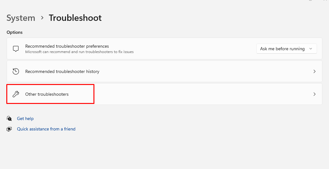
Task: Click the speech bubble troubleshooter preferences icon
Action: click(x=16, y=49)
